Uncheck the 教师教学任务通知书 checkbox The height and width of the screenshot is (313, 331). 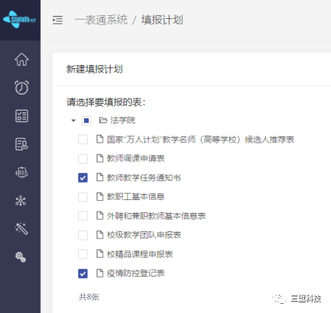pyautogui.click(x=83, y=178)
